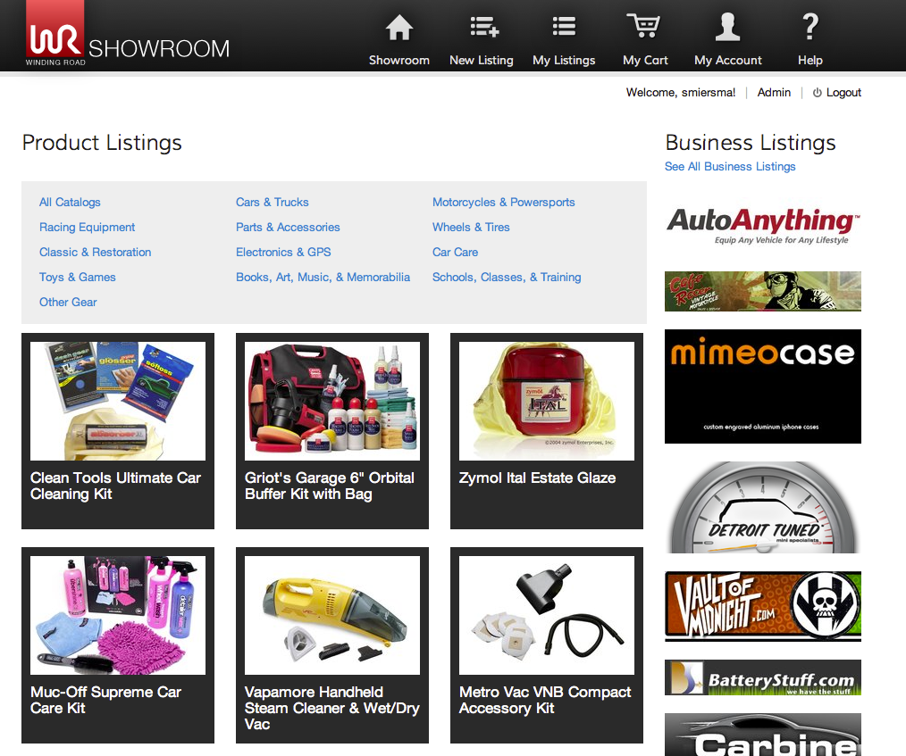Visit the BatteryStuff.com banner
The height and width of the screenshot is (756, 906).
pos(763,677)
